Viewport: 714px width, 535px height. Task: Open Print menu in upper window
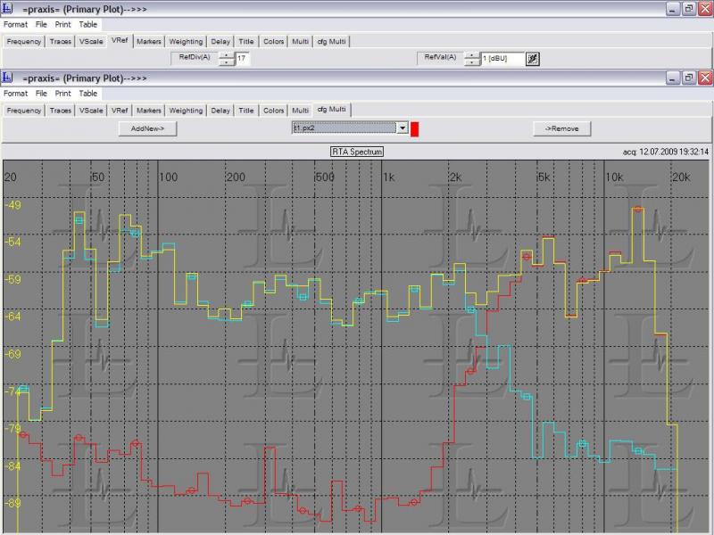(x=62, y=24)
